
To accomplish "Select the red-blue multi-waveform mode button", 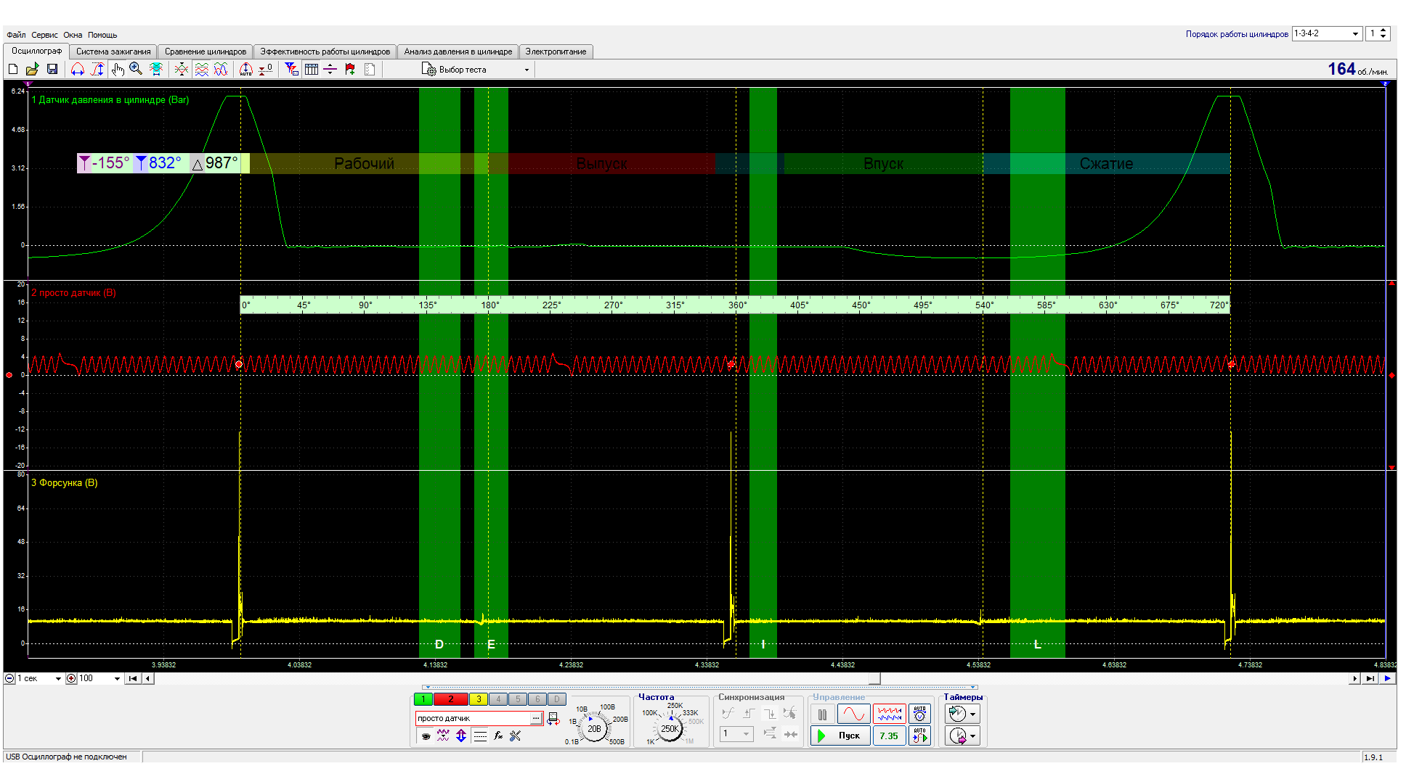I will click(x=889, y=714).
